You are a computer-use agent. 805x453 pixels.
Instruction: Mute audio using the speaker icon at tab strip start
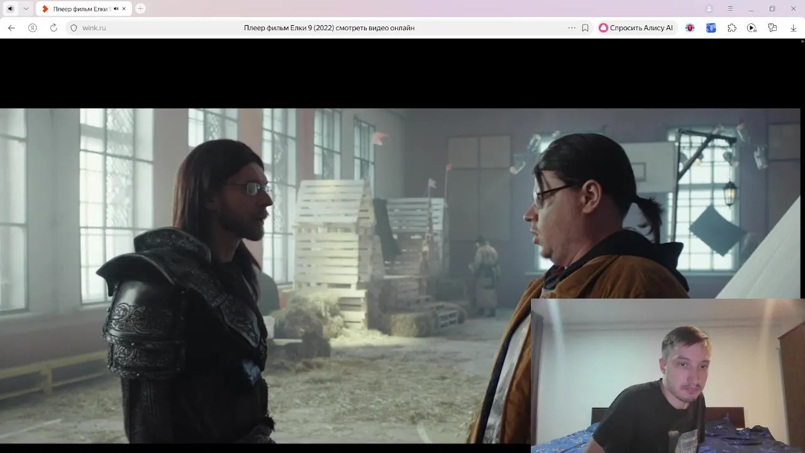pos(10,9)
